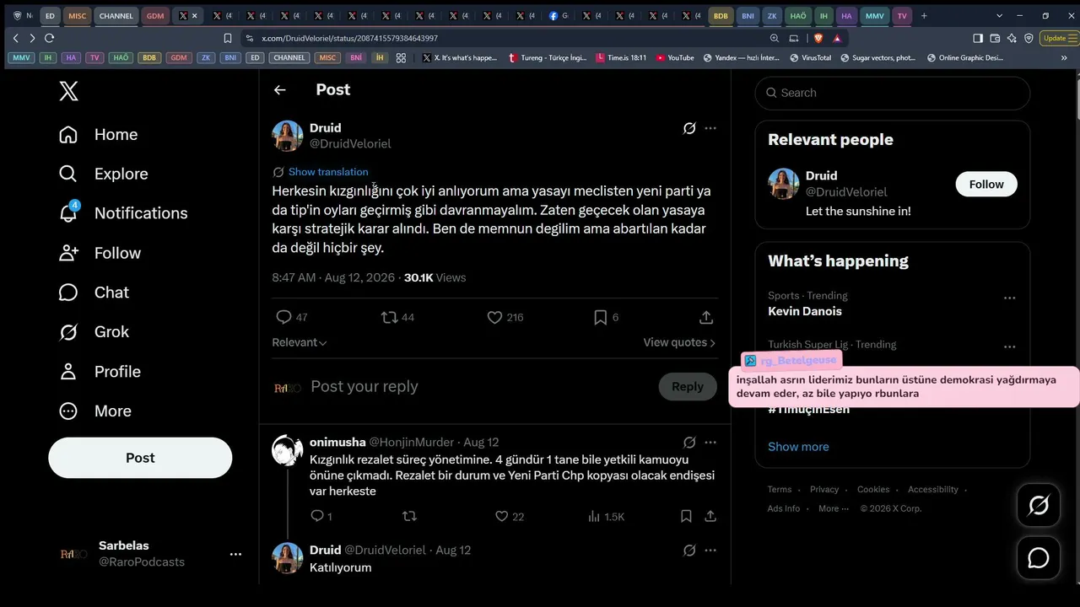1080x607 pixels.
Task: Open options for the Turkish Super Lig trend
Action: [x=1009, y=347]
